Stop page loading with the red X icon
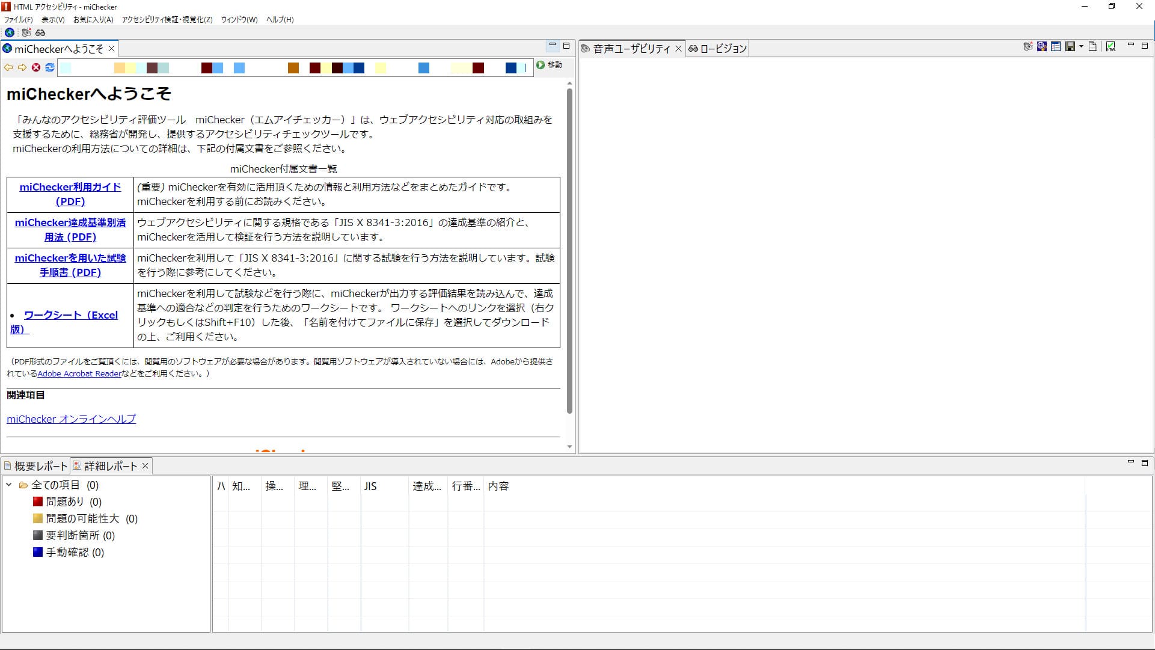The height and width of the screenshot is (650, 1155). click(x=36, y=68)
